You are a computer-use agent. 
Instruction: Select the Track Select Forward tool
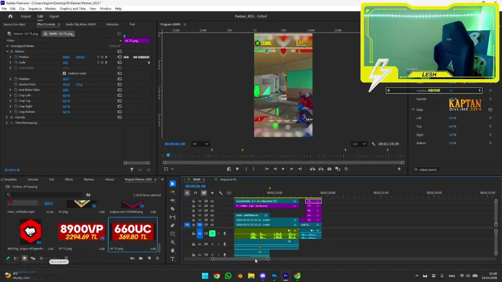(x=173, y=192)
